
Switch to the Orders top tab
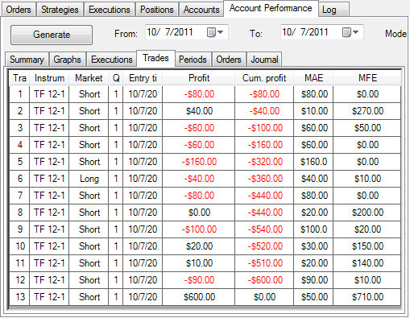[x=19, y=10]
